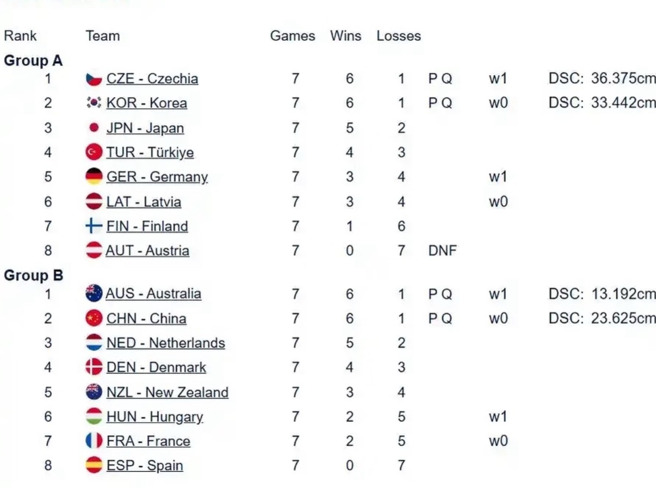
Task: Click the China flag icon
Action: click(x=94, y=318)
